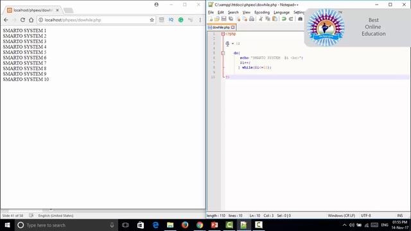Click the Redo arrow in Notepad++ toolbar
This screenshot has width=411, height=231.
[291, 19]
